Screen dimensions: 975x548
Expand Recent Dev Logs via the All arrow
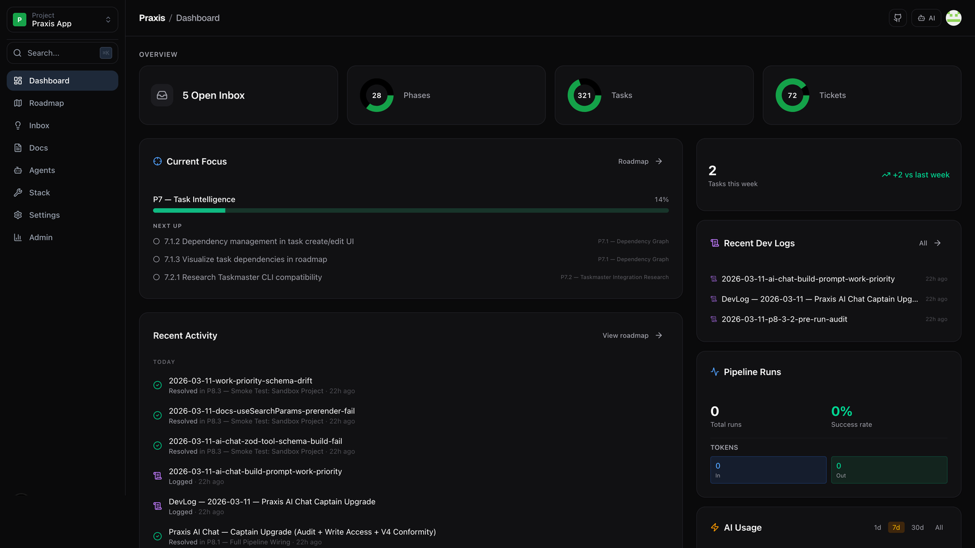click(929, 243)
